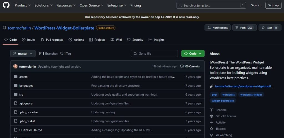The image size is (284, 138).
Task: Expand the master branch dropdown
Action: 23,53
